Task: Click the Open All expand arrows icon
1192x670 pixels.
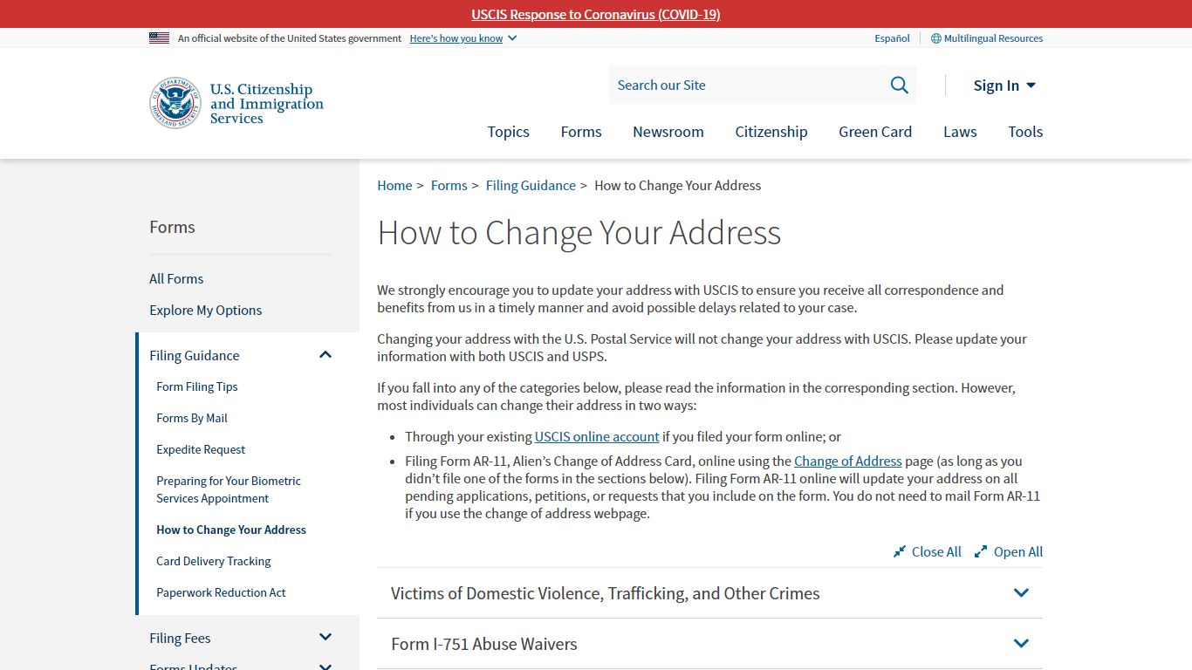Action: coord(981,552)
